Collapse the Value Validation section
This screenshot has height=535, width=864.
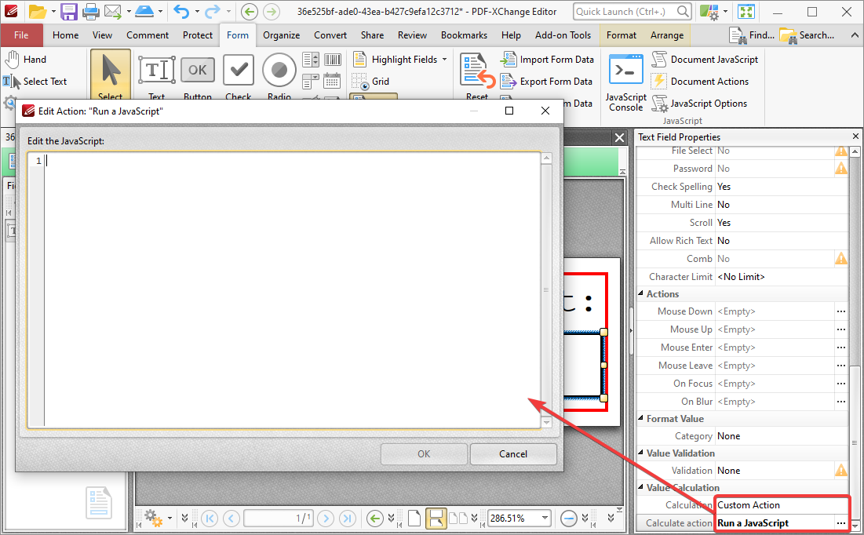pyautogui.click(x=641, y=453)
